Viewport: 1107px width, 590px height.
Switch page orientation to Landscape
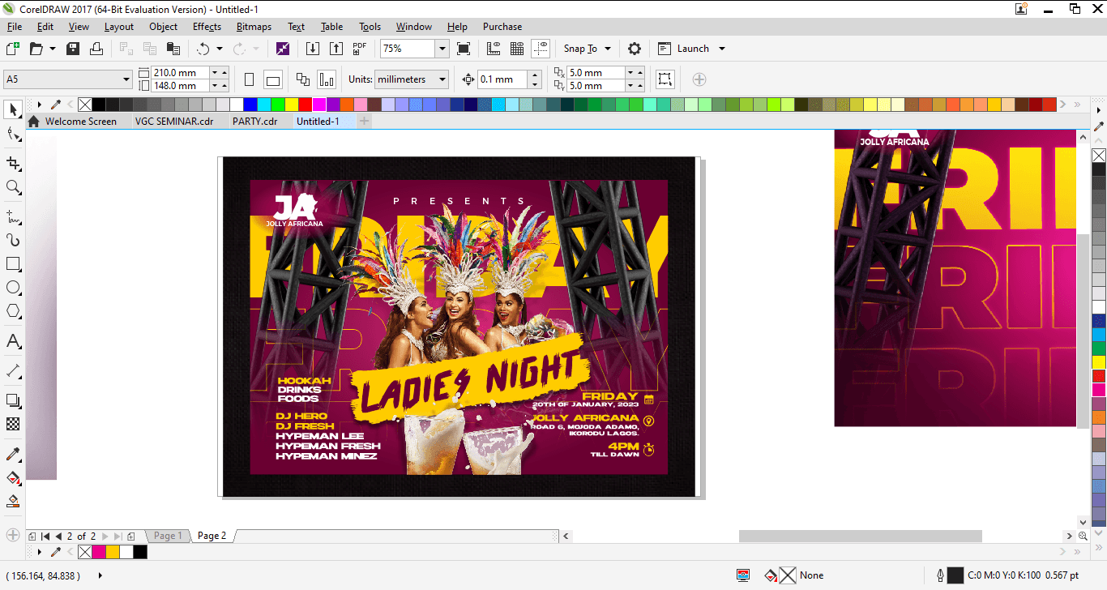click(x=272, y=79)
